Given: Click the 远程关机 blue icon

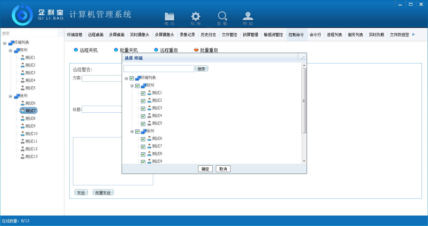Looking at the screenshot, I should (76, 50).
